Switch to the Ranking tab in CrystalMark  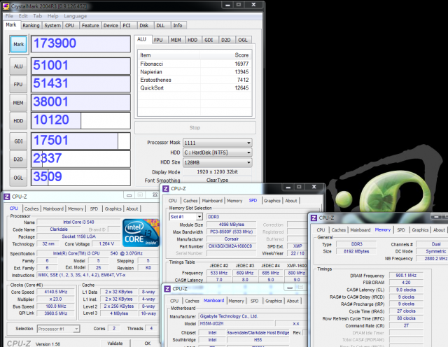pyautogui.click(x=31, y=25)
